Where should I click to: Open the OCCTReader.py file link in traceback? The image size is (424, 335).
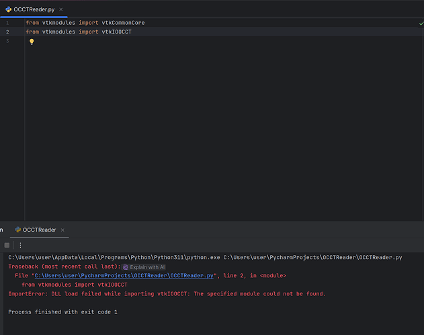click(124, 275)
